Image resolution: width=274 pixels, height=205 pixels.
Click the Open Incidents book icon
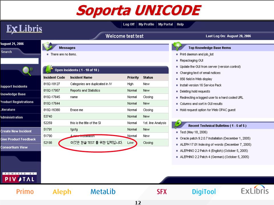49,69
